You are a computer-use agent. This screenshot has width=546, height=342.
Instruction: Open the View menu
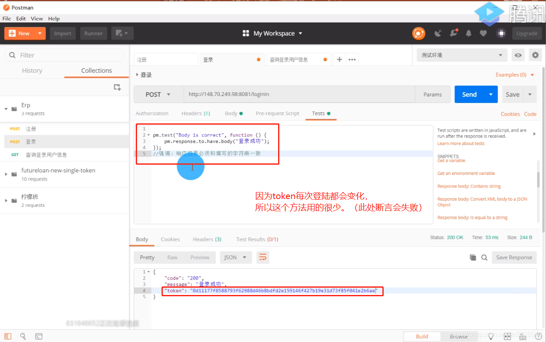(x=37, y=18)
